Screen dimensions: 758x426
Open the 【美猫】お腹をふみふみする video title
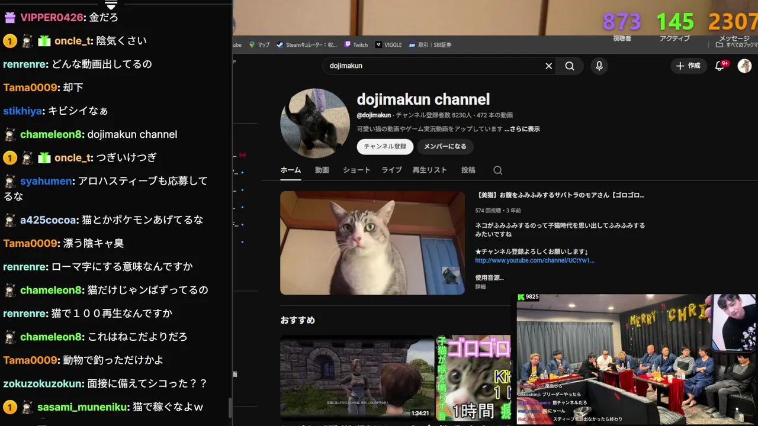(x=560, y=195)
